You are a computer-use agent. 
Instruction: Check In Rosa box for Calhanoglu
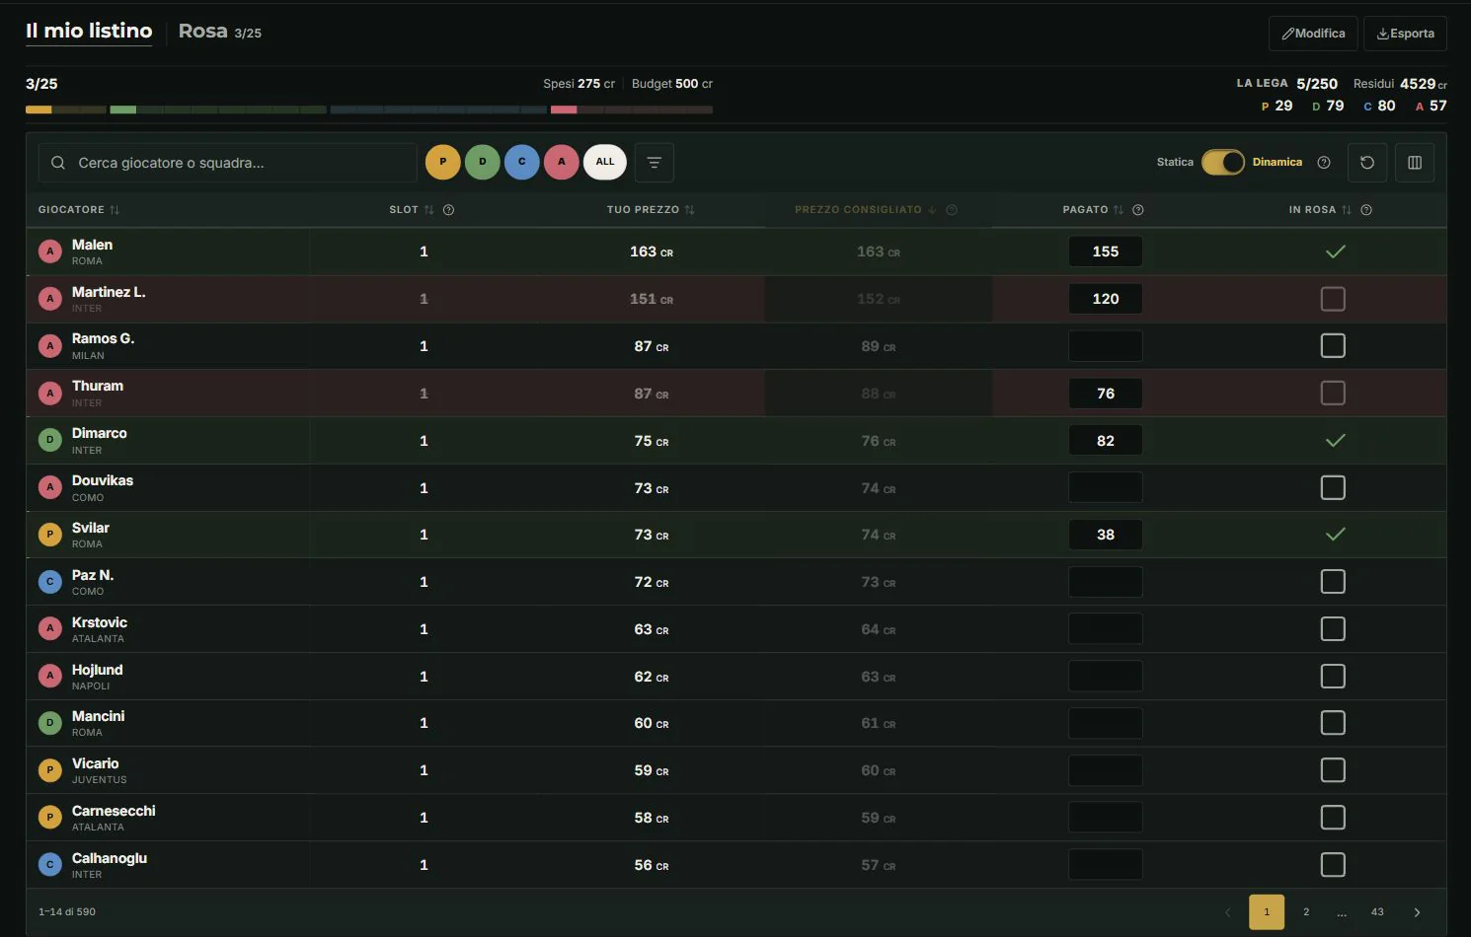(1333, 865)
